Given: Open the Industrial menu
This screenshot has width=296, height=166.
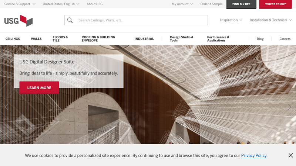Looking at the screenshot, I should click(144, 39).
